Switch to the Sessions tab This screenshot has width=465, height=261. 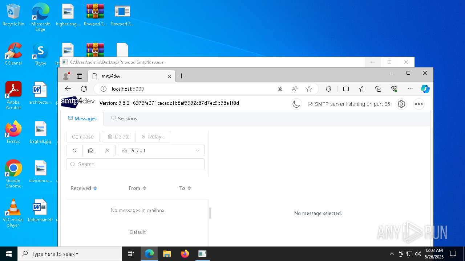click(124, 119)
